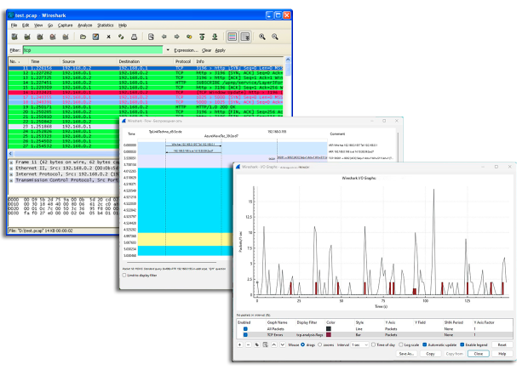Viewport: 528px width, 370px height.
Task: Toggle auto scroll in live capture icon
Action: pyautogui.click(x=245, y=37)
